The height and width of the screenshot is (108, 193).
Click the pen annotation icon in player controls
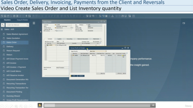tap(11, 106)
